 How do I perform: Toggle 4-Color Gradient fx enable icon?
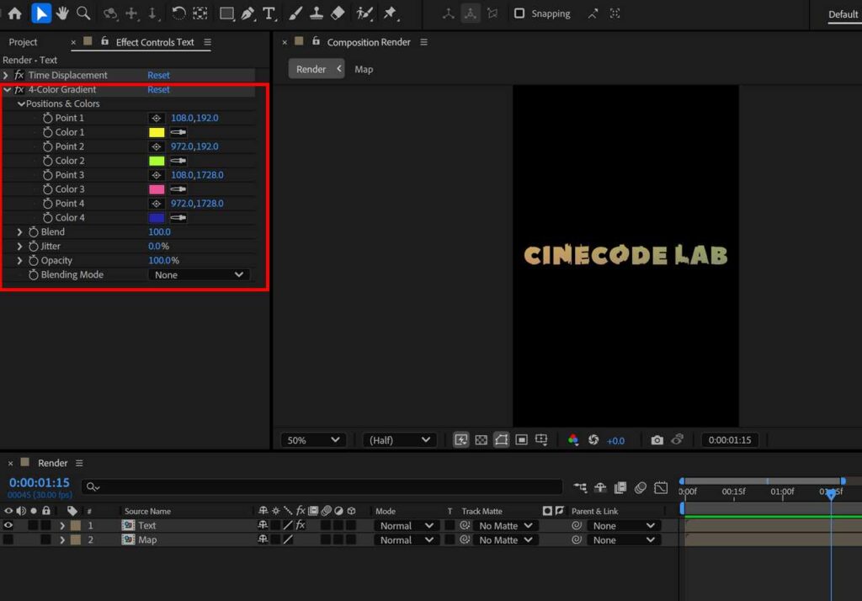tap(19, 89)
